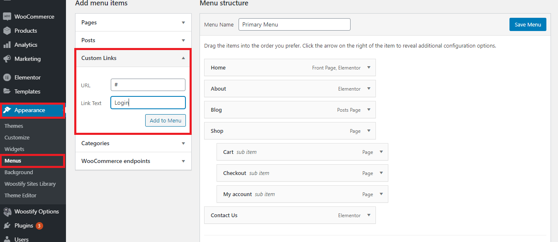This screenshot has width=558, height=242.
Task: Click the 'Posts Page' type label
Action: (349, 110)
